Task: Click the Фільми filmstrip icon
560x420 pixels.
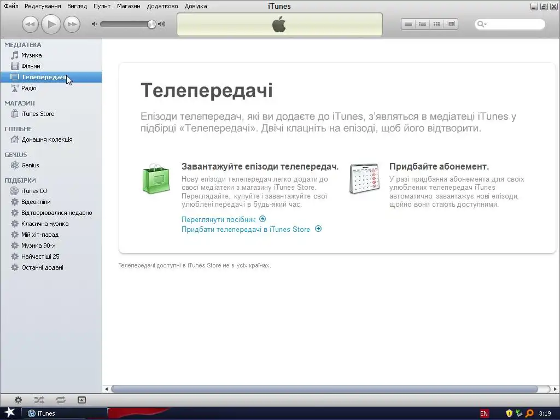Action: tap(15, 66)
